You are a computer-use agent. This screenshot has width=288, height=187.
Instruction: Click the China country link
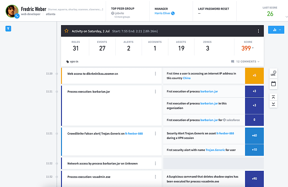187,78
